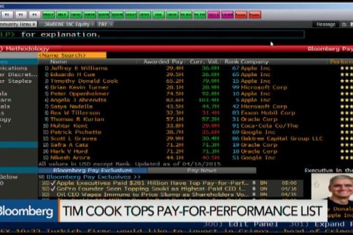Click the 103.4M current value cell

point(208,100)
